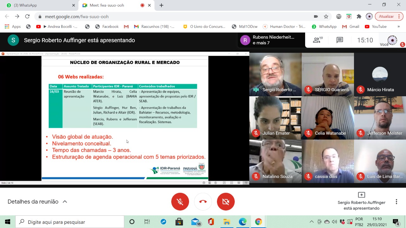
Task: Click the Windows taskbar search box
Action: 70,222
